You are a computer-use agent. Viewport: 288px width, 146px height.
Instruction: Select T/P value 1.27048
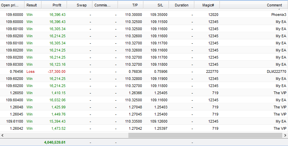point(136,107)
